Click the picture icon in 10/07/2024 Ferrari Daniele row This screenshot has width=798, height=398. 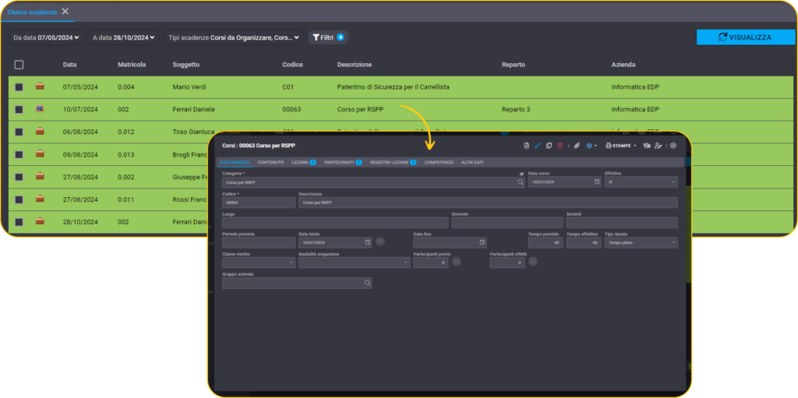(40, 109)
